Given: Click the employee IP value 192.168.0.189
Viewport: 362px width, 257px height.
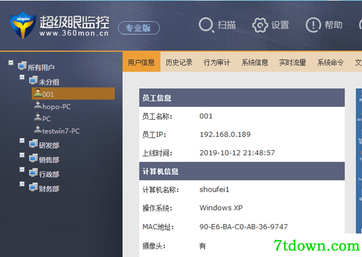Looking at the screenshot, I should 225,135.
